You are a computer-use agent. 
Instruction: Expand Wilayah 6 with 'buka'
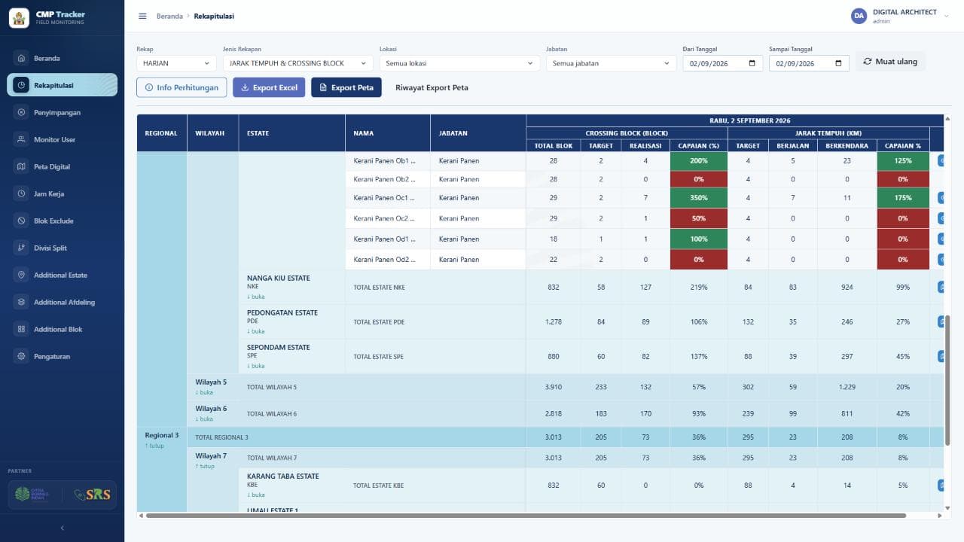click(x=204, y=419)
